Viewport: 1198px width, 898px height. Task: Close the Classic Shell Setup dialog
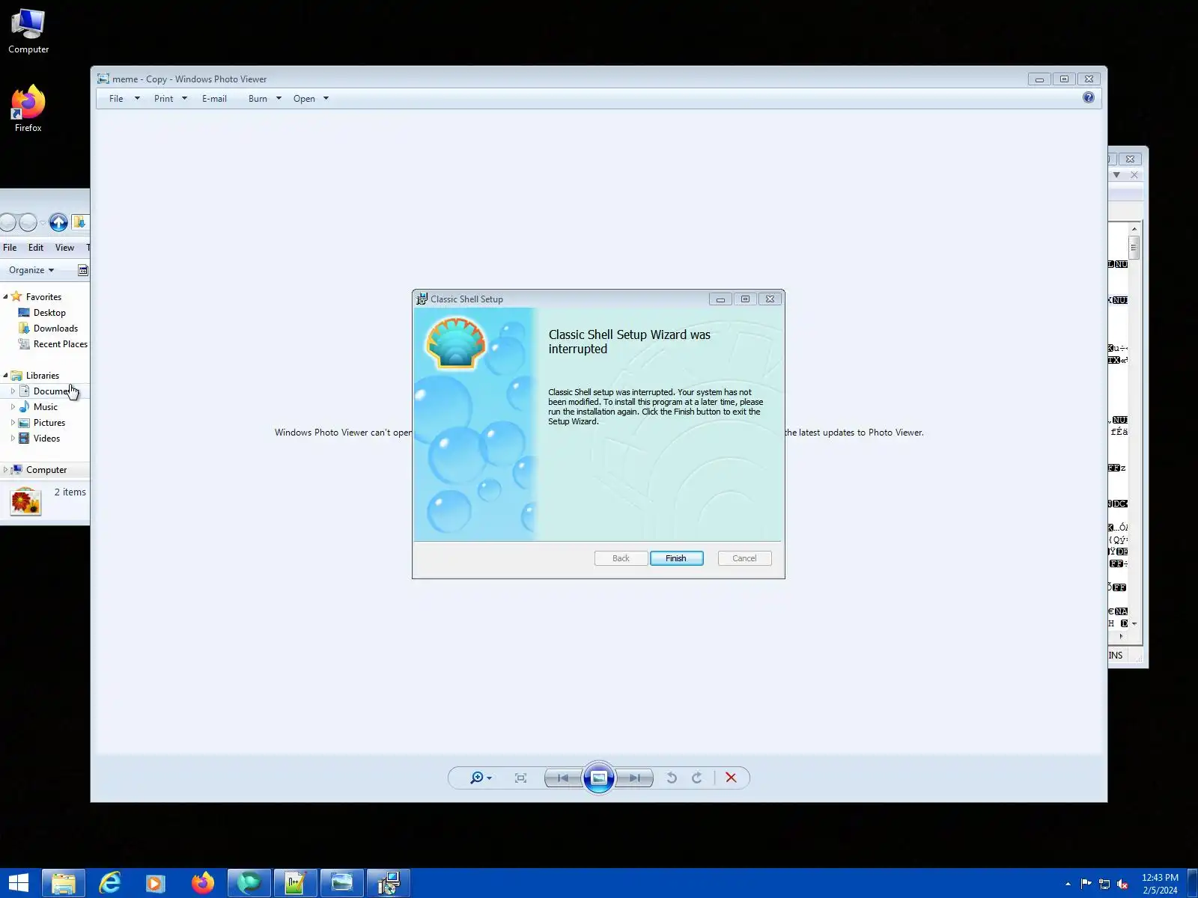point(770,299)
